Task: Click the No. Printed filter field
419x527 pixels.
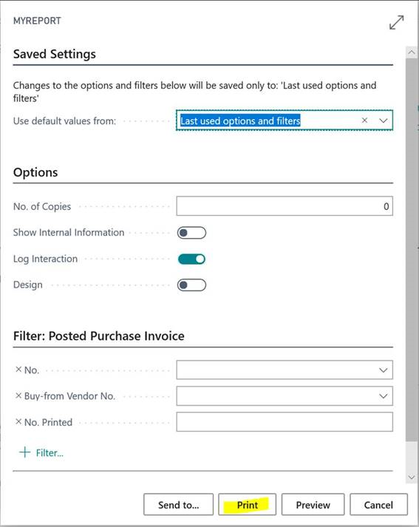Action: (285, 422)
